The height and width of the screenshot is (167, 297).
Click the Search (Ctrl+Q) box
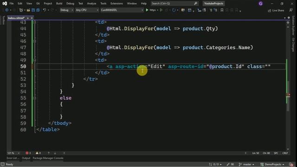pyautogui.click(x=174, y=3)
